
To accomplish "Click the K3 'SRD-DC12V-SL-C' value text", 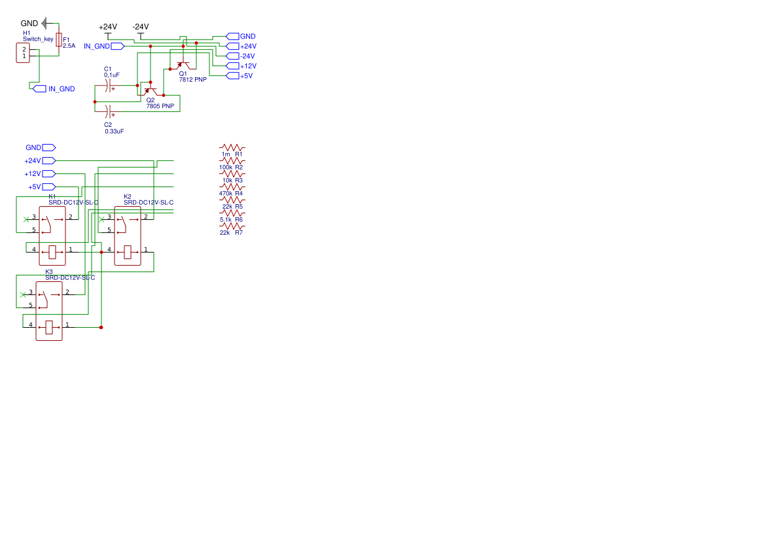I will tap(70, 277).
